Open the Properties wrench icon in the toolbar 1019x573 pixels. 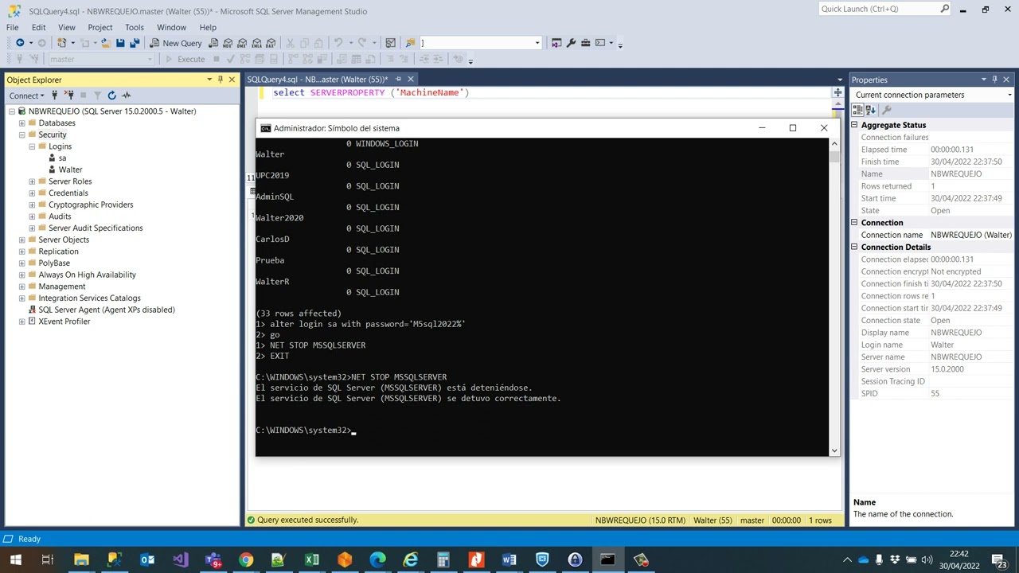click(571, 43)
